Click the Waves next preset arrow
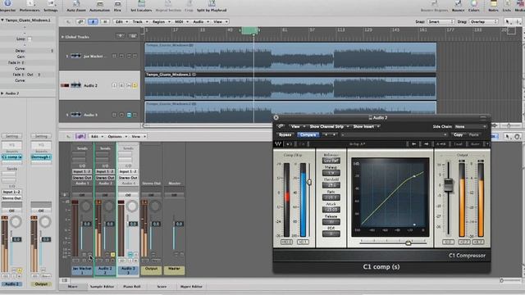525x295 pixels. pyautogui.click(x=426, y=144)
